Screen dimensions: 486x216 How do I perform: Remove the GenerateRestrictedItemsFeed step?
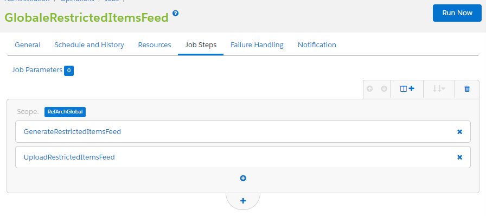(459, 132)
